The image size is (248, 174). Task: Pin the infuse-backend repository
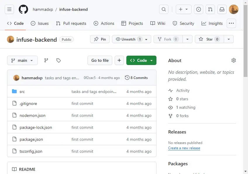coord(100,39)
